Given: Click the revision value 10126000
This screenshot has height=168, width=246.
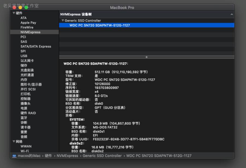Looking at the screenshot, I should pos(102,84).
